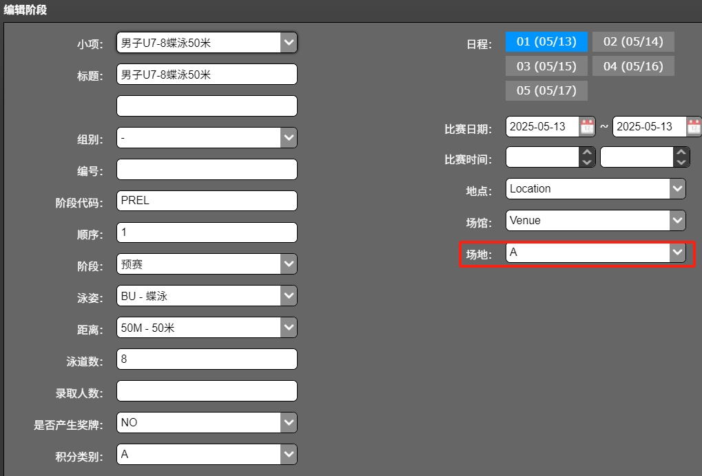Select schedule day 03 (05/15)
The image size is (702, 476).
point(546,66)
